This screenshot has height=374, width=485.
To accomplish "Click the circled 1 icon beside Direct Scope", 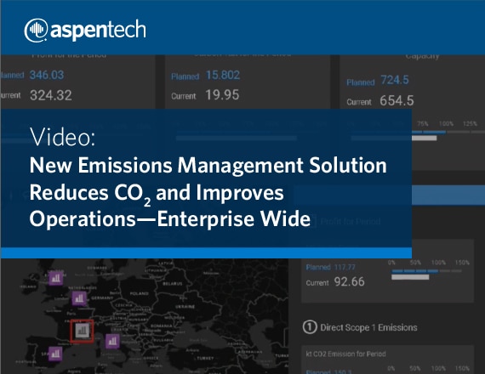I will tap(310, 327).
